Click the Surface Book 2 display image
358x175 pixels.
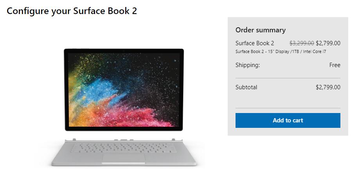124,90
